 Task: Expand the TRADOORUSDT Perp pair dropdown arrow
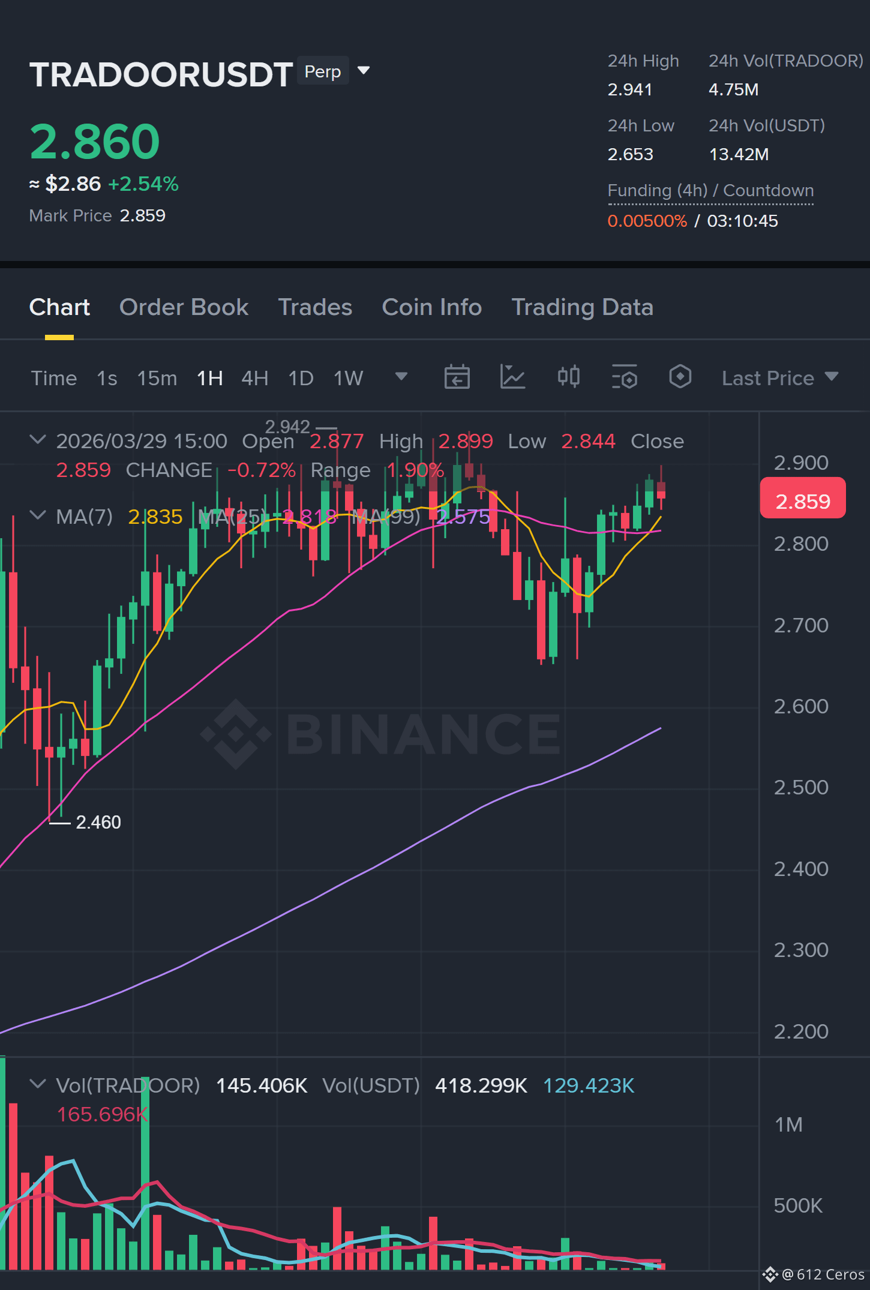(x=363, y=71)
